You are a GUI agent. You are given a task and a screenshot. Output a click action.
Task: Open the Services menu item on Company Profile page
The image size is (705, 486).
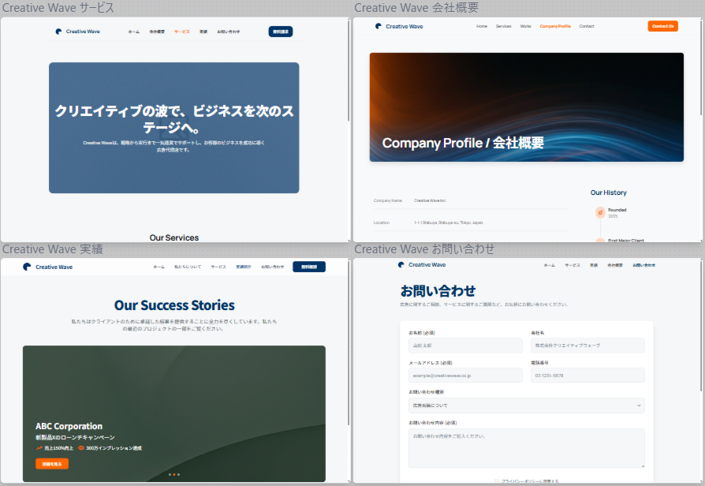(503, 26)
